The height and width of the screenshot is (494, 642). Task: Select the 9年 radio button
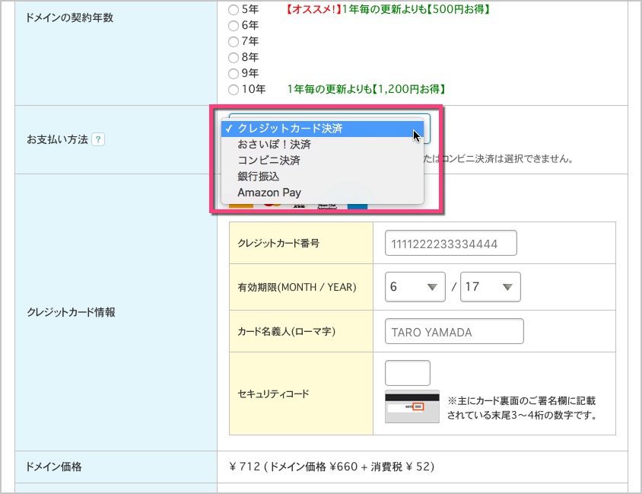click(x=234, y=73)
